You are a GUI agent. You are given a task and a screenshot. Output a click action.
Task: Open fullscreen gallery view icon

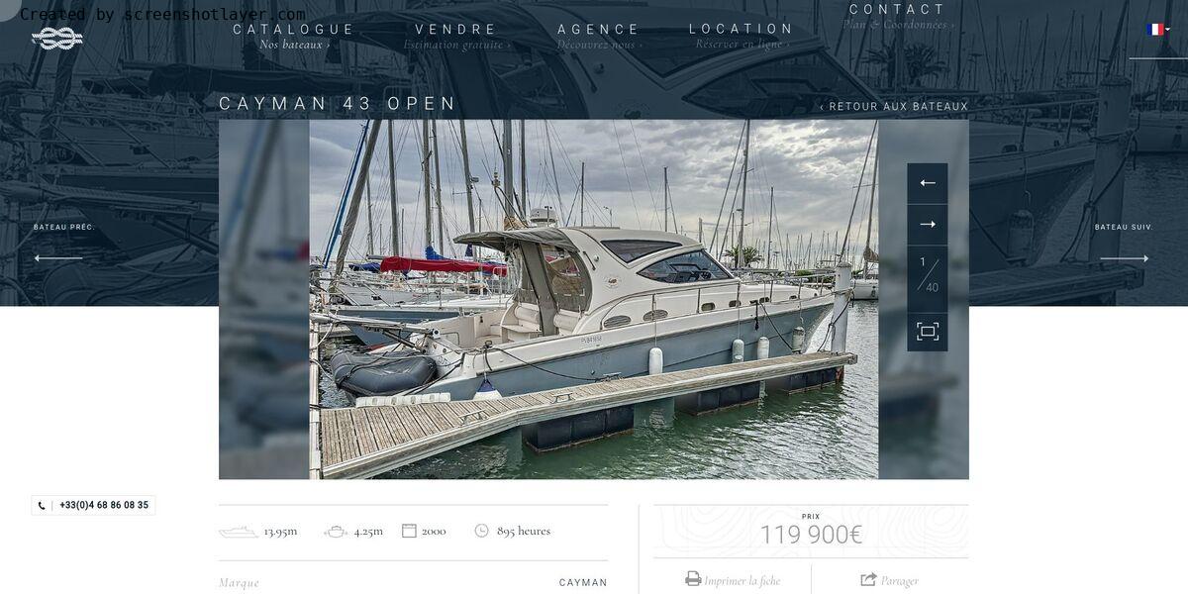pos(928,332)
